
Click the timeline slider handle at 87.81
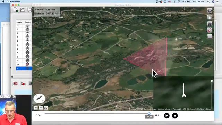(x=149, y=114)
